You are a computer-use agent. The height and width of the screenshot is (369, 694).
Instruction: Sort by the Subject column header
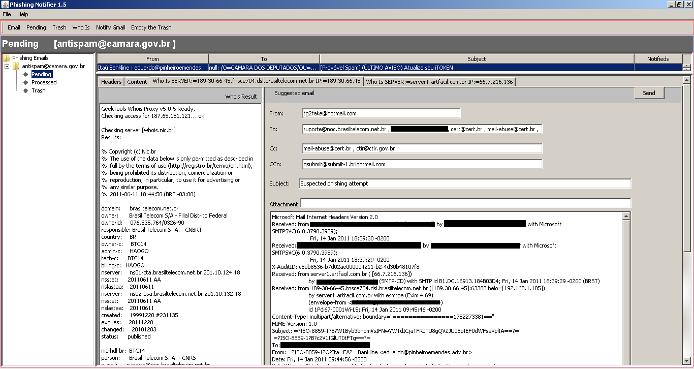[477, 59]
